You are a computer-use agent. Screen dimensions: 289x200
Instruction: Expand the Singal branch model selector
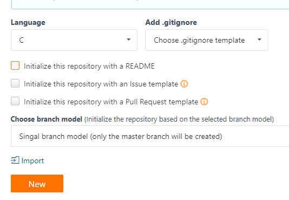click(x=150, y=136)
